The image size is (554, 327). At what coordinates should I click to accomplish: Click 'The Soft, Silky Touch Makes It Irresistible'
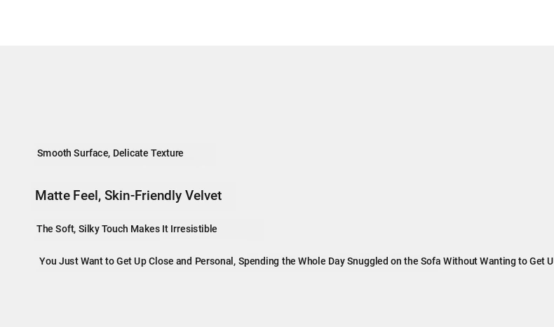(126, 229)
